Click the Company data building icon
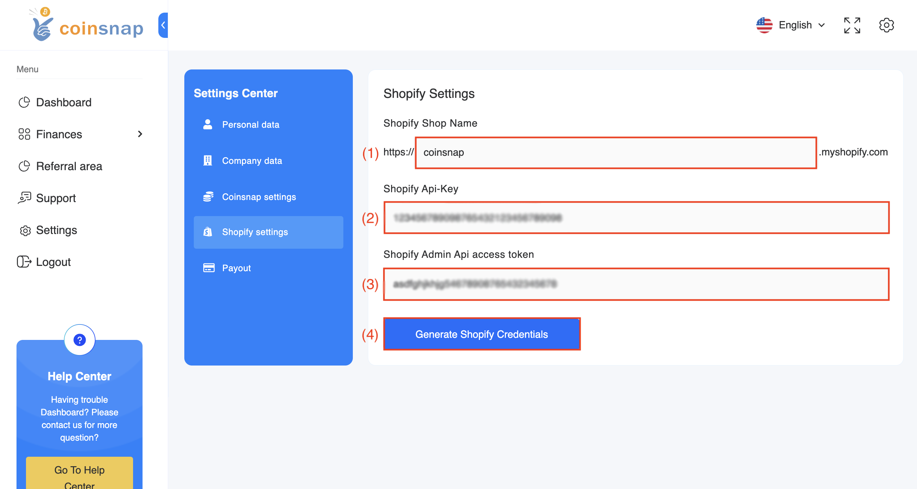This screenshot has height=489, width=917. tap(207, 161)
